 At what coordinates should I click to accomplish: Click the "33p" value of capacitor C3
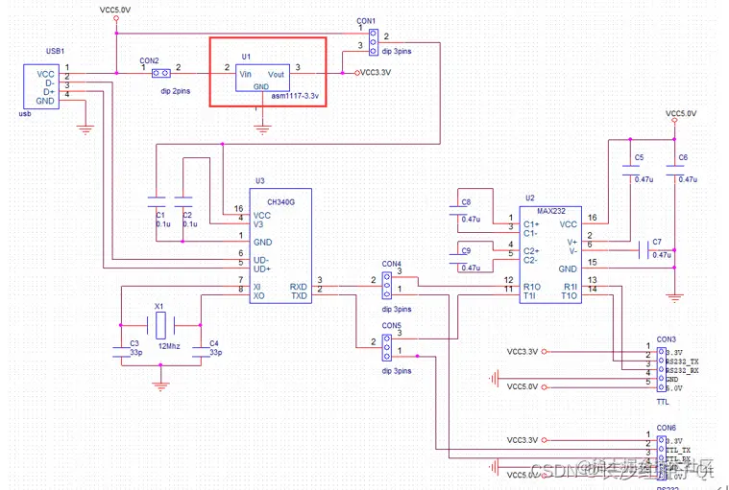[135, 352]
